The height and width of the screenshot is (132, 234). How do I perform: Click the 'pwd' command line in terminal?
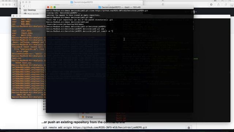pyautogui.click(x=67, y=22)
